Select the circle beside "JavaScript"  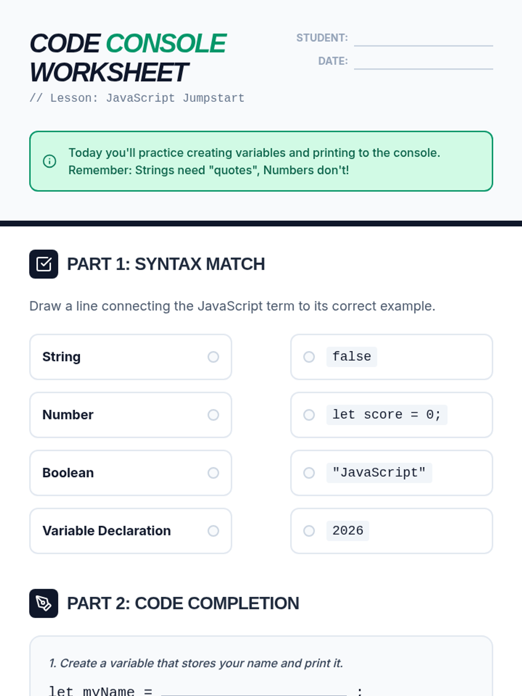point(309,473)
